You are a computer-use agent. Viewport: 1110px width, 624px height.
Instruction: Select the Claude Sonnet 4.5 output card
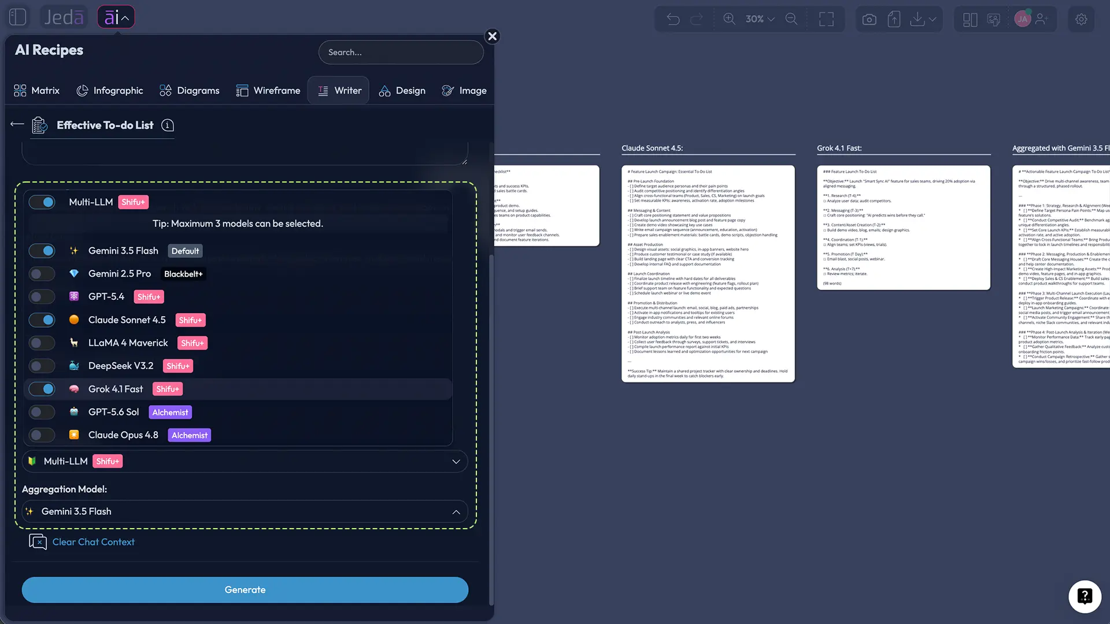(708, 274)
